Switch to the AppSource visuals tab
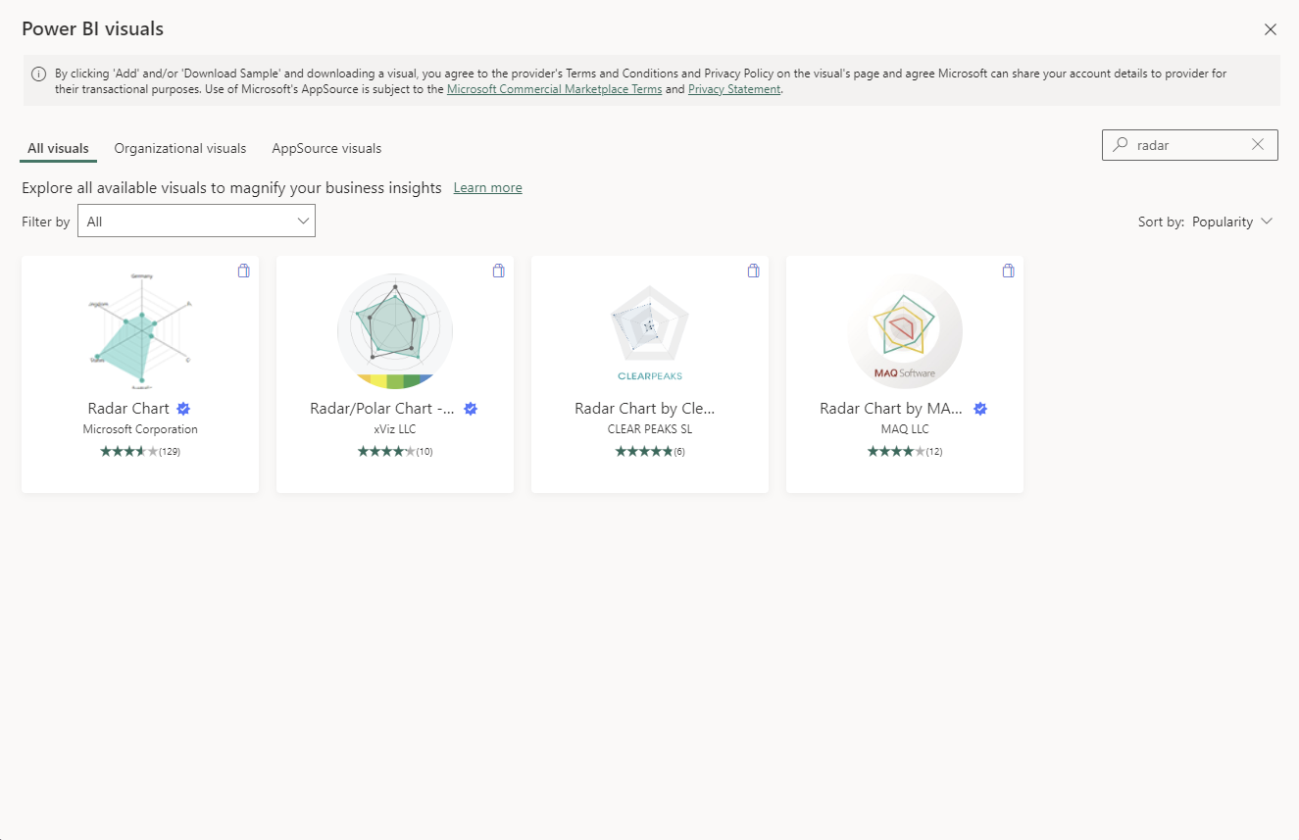This screenshot has height=840, width=1299. click(326, 149)
